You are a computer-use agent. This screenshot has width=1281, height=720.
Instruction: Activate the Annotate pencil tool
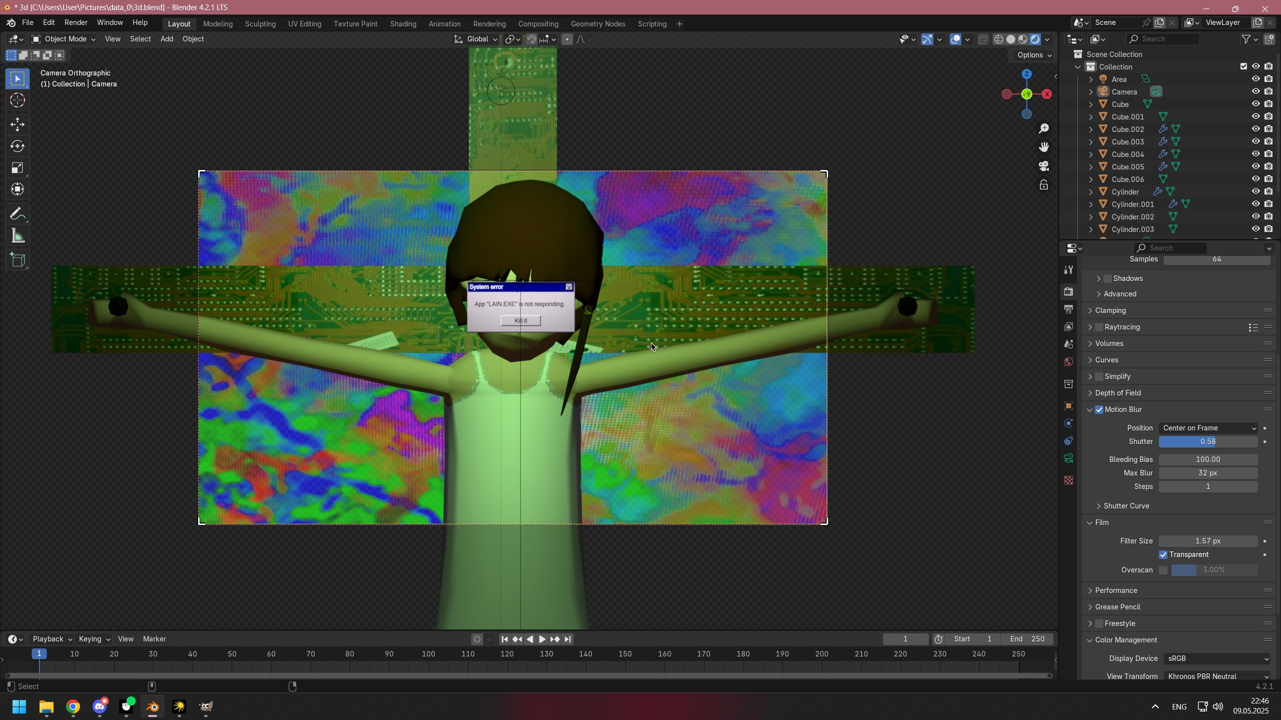[x=18, y=214]
